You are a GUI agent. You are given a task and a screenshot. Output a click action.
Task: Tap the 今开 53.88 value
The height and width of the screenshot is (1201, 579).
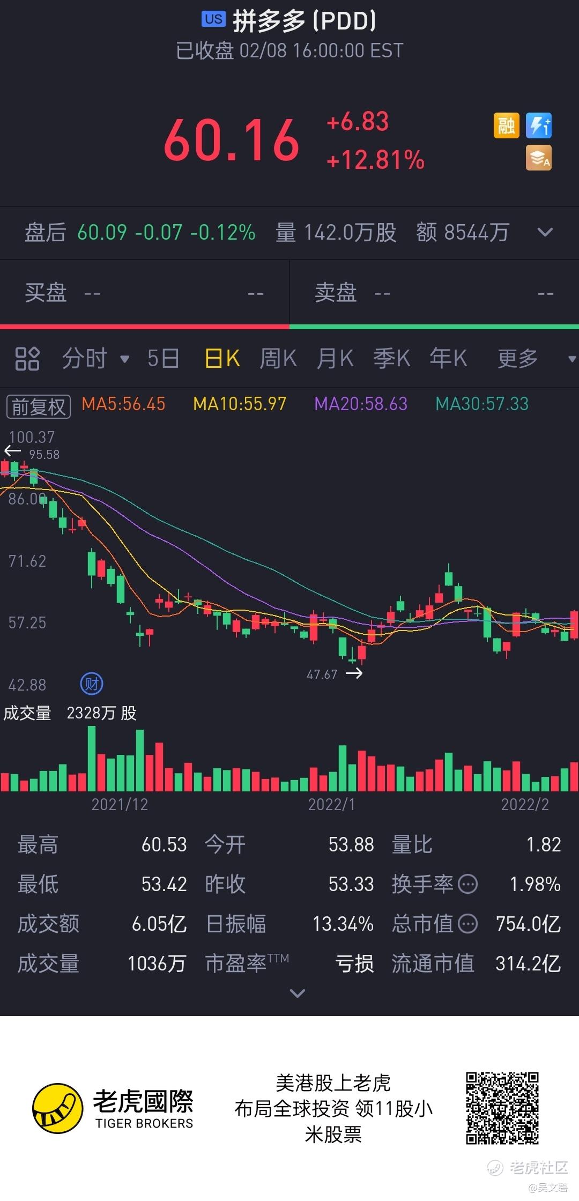click(x=351, y=845)
